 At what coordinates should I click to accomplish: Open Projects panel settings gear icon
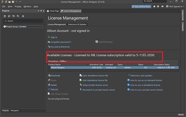(23, 16)
